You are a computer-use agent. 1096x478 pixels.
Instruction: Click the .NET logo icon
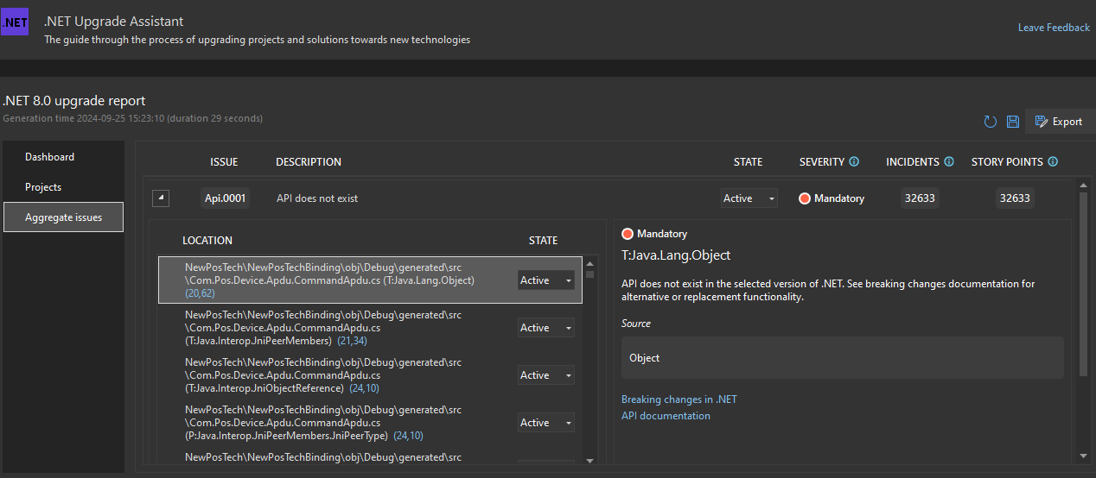tap(14, 21)
